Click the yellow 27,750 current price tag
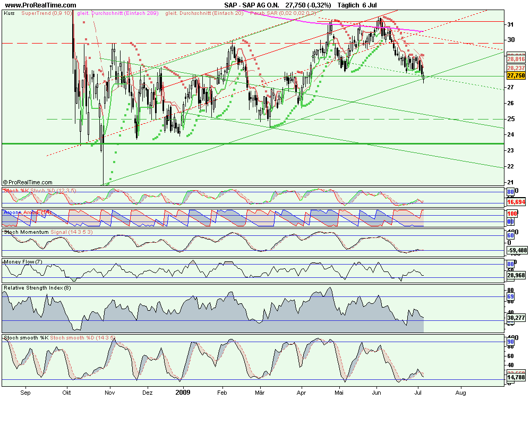This screenshot has height=425, width=531. point(516,75)
